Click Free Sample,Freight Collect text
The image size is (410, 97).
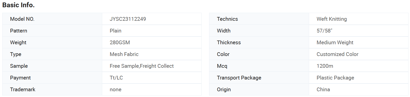point(142,66)
